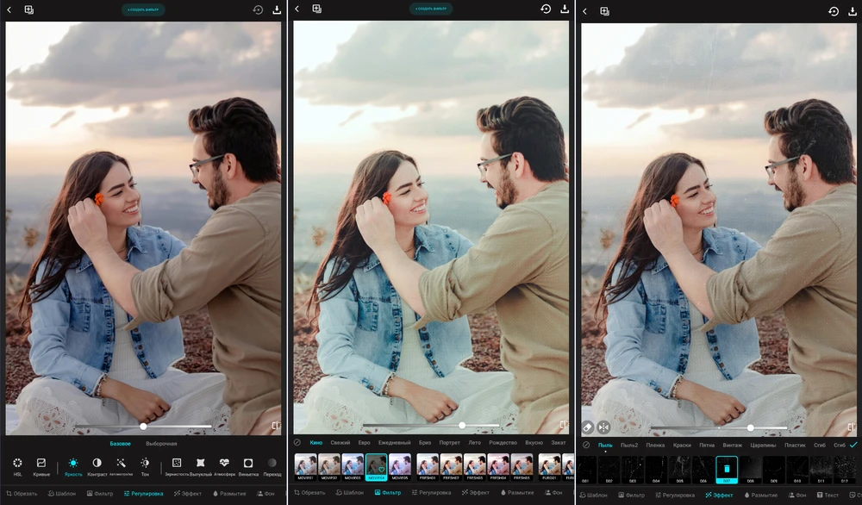This screenshot has height=505, width=862.
Task: Remove effects using the none icon before Пыль
Action: tap(585, 445)
